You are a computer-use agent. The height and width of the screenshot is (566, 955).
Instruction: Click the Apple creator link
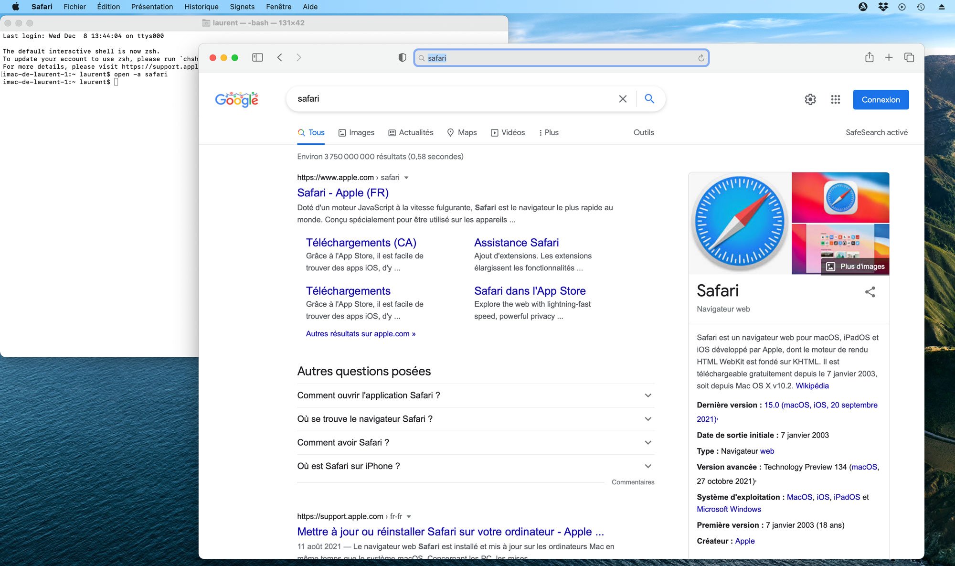(x=745, y=541)
